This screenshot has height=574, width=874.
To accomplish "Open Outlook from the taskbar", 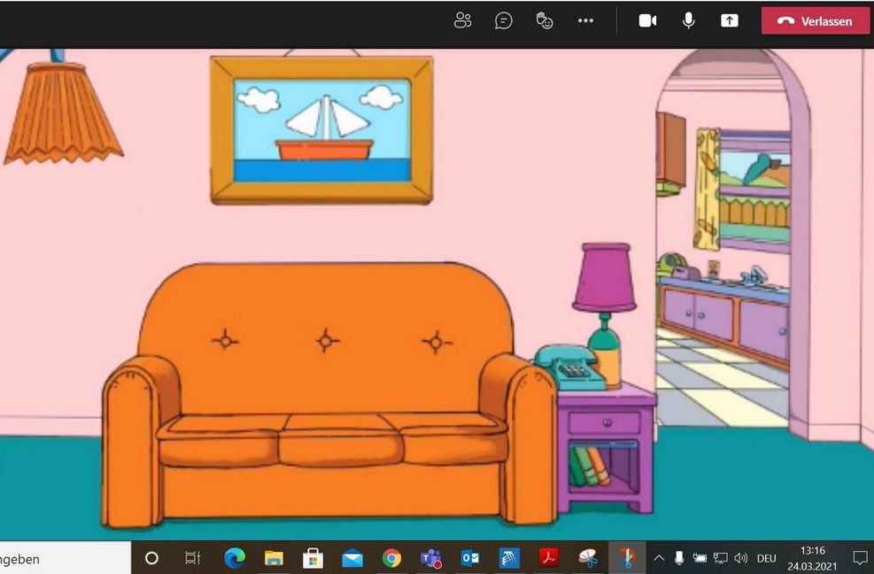I will (470, 558).
